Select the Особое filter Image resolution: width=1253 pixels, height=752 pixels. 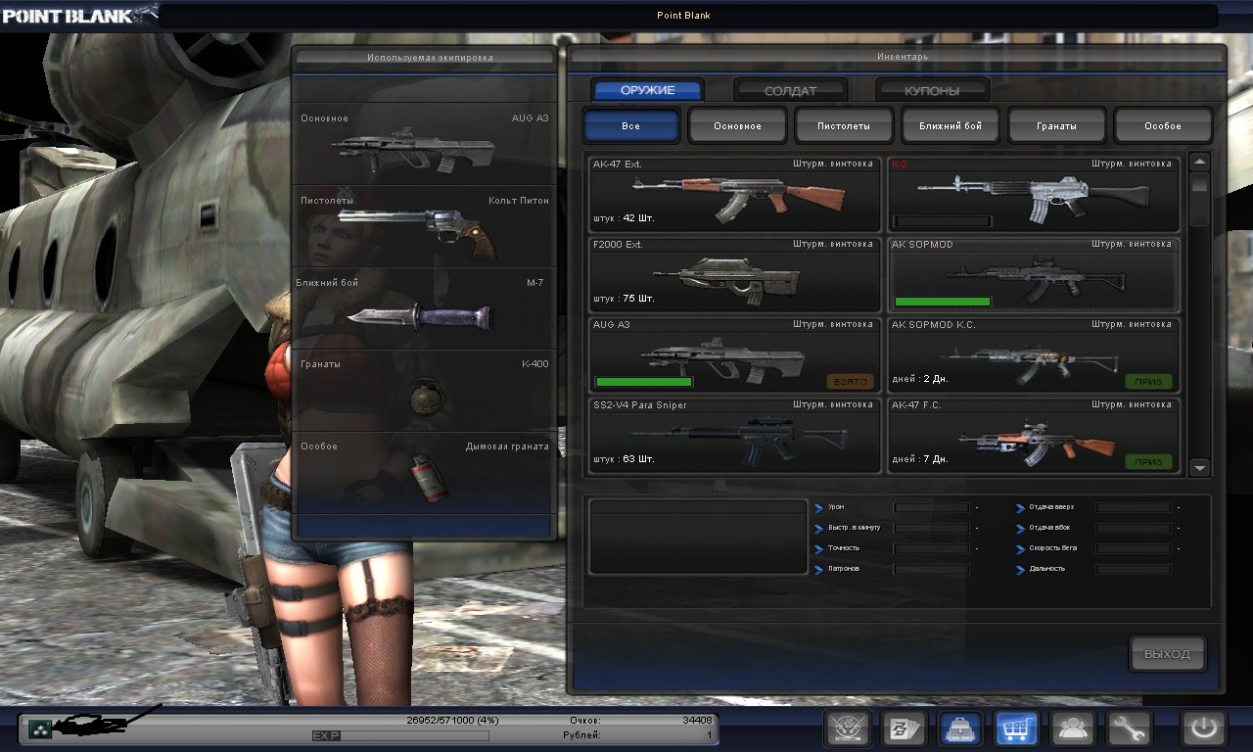click(1163, 125)
